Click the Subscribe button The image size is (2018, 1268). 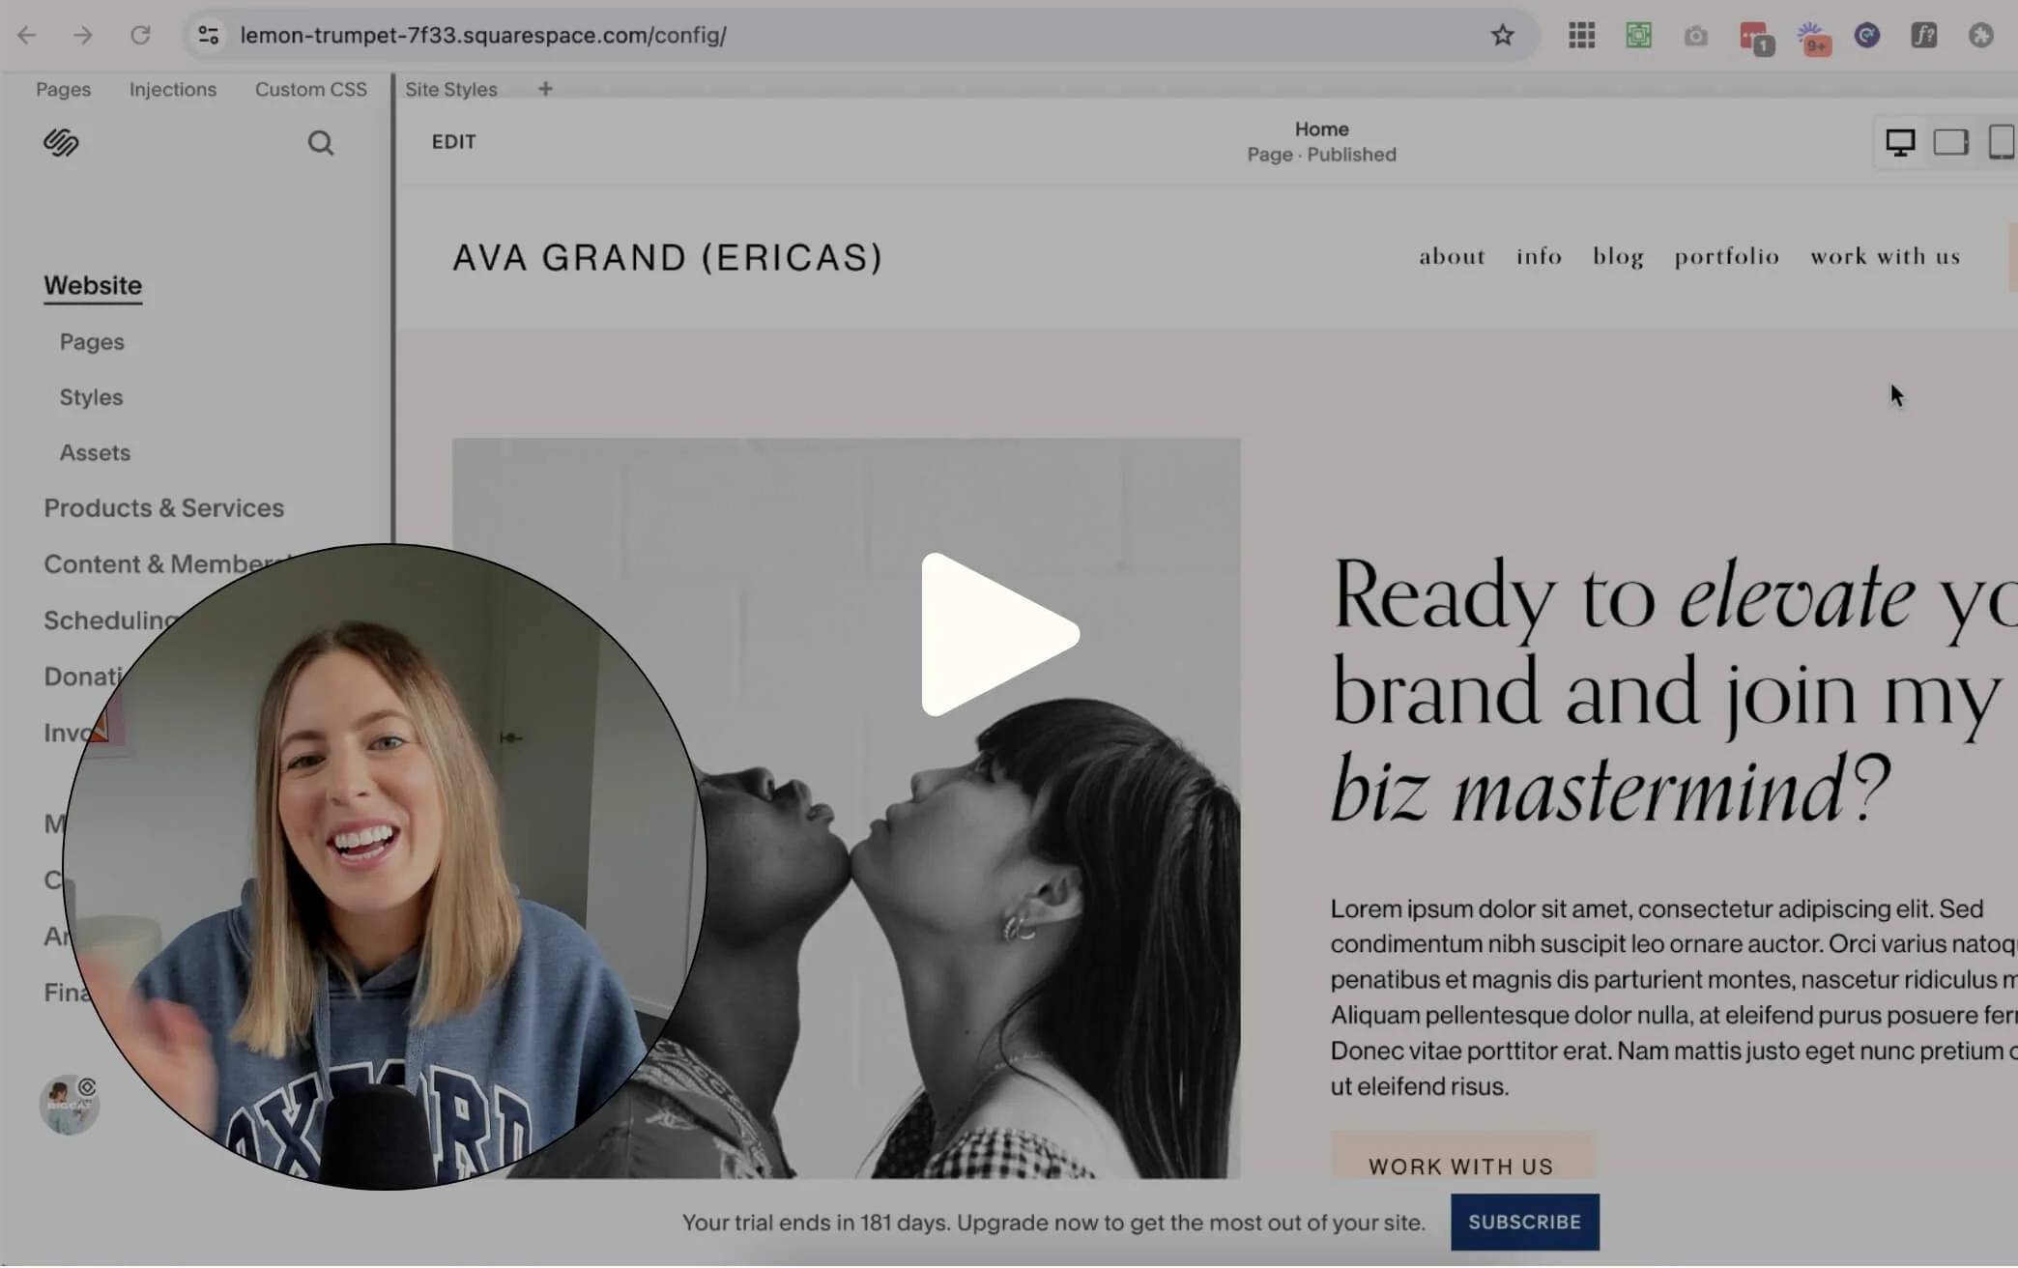(1524, 1222)
